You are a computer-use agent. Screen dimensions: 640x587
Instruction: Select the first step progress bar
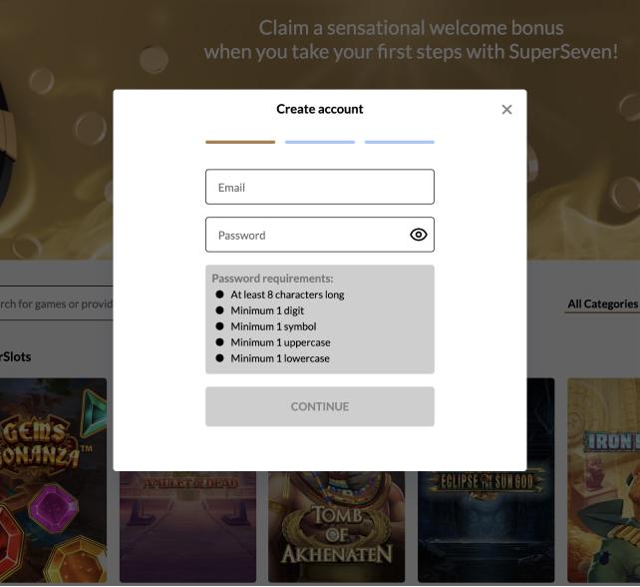tap(240, 142)
